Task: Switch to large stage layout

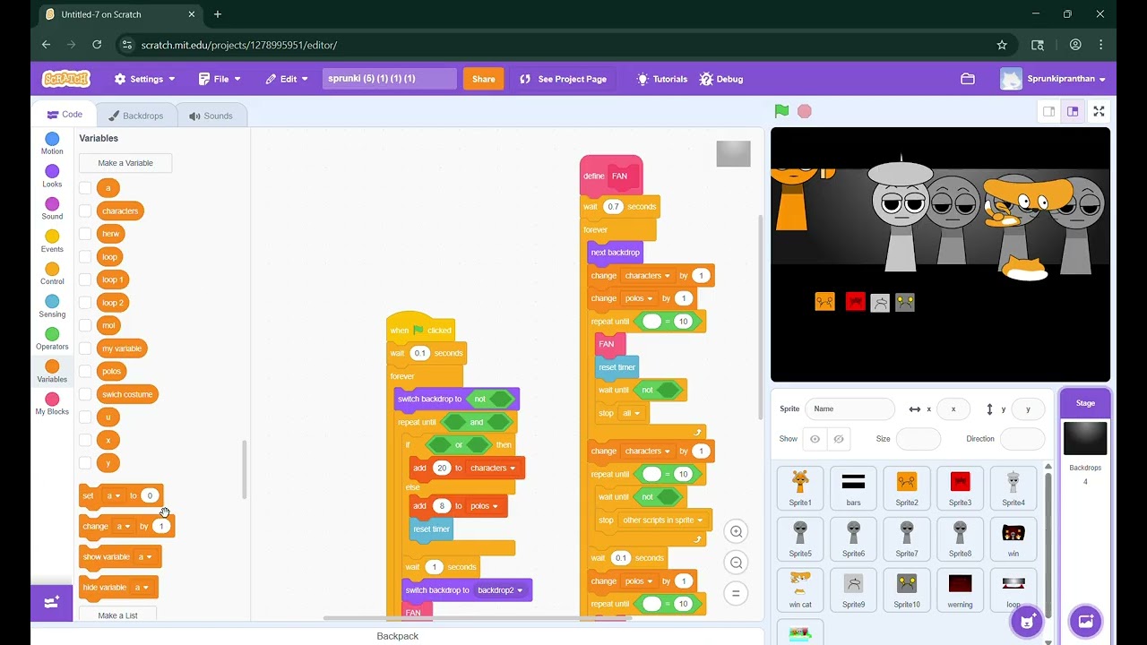Action: [x=1073, y=111]
